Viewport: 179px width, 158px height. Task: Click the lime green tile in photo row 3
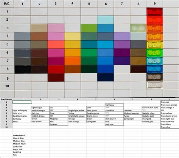tap(89, 28)
